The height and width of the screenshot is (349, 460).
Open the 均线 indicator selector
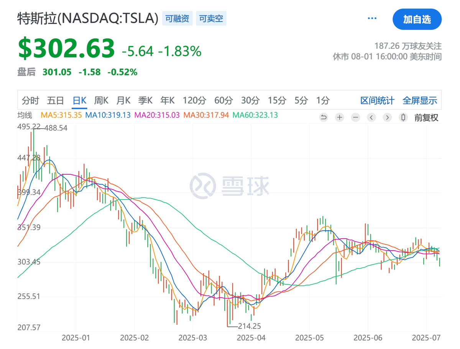tap(25, 115)
